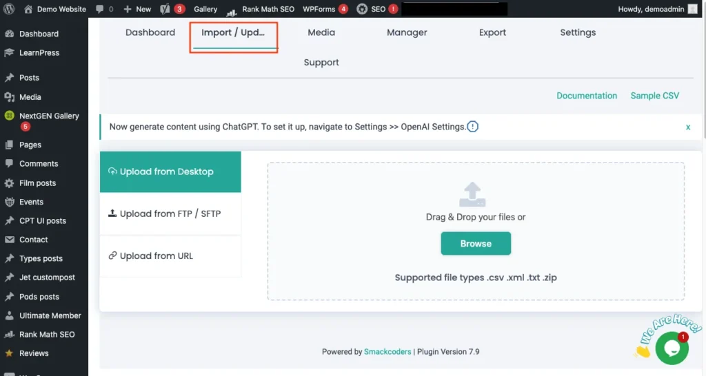Open the Sample CSV link
Viewport: 706px width, 376px height.
[x=654, y=96]
